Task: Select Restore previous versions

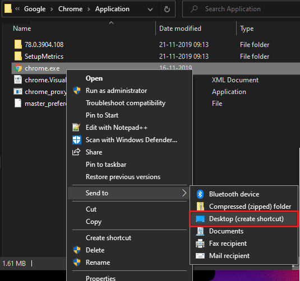Action: pyautogui.click(x=123, y=177)
